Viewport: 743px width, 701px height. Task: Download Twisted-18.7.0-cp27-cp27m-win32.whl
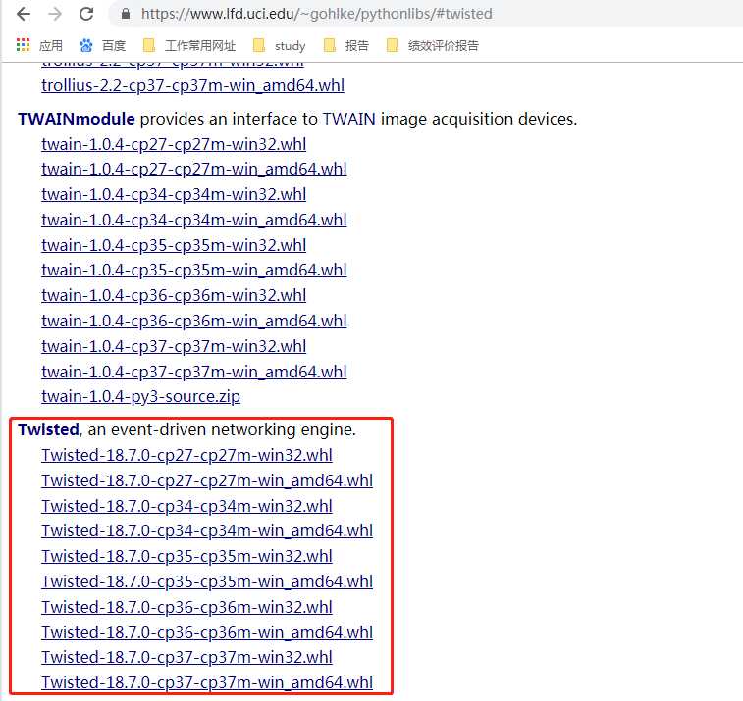pos(186,455)
